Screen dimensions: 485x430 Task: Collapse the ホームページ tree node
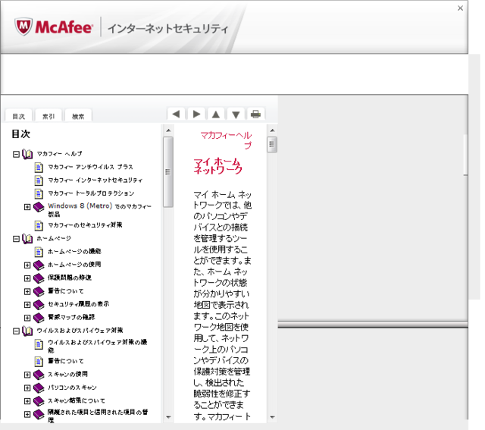[16, 239]
